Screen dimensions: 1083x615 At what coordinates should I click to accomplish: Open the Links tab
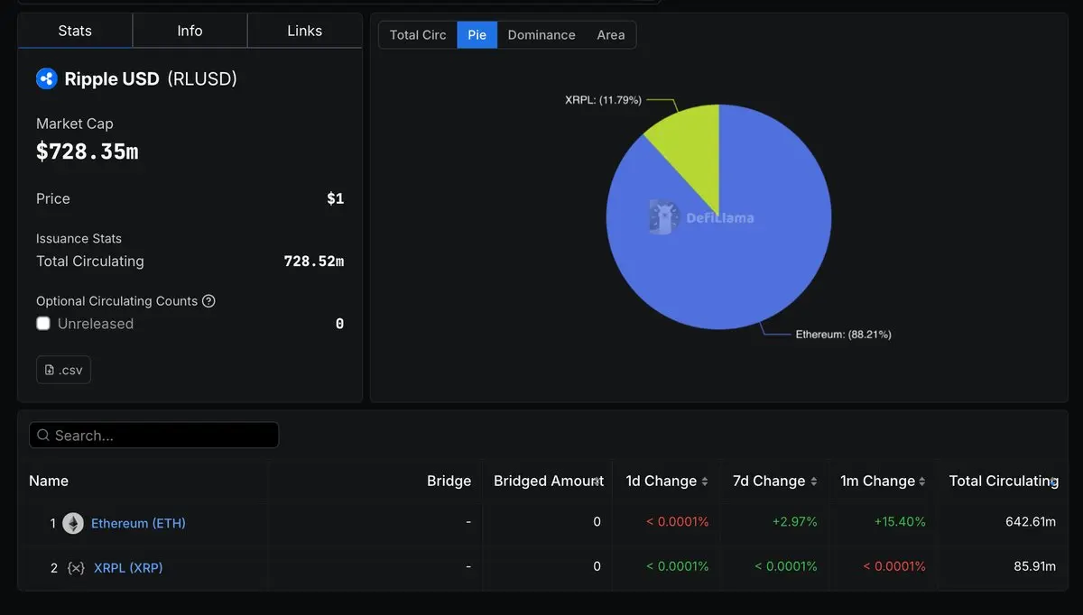pos(305,31)
